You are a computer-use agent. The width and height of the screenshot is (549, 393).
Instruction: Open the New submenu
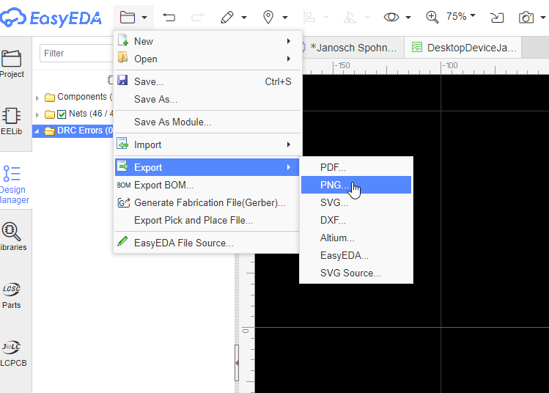(x=208, y=41)
